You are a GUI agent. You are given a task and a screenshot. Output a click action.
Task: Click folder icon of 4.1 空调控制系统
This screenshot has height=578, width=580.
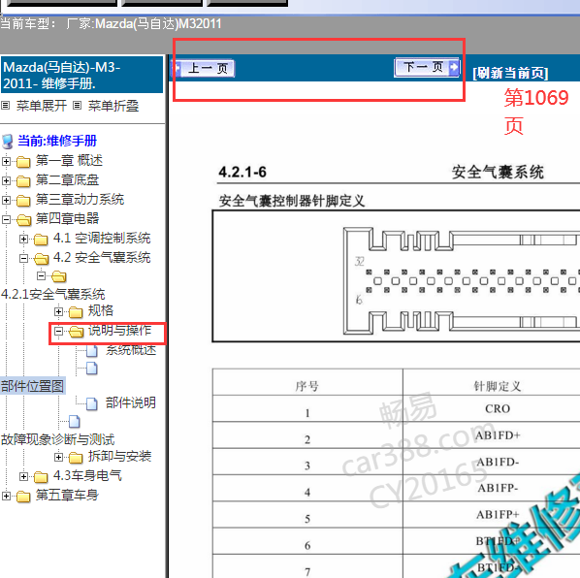tap(41, 240)
